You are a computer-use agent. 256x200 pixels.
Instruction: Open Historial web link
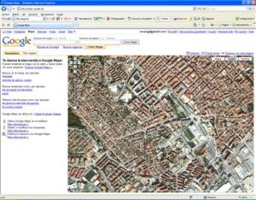point(226,32)
